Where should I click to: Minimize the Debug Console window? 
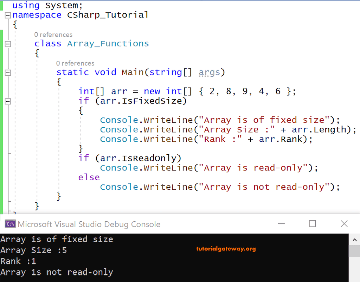(x=281, y=223)
